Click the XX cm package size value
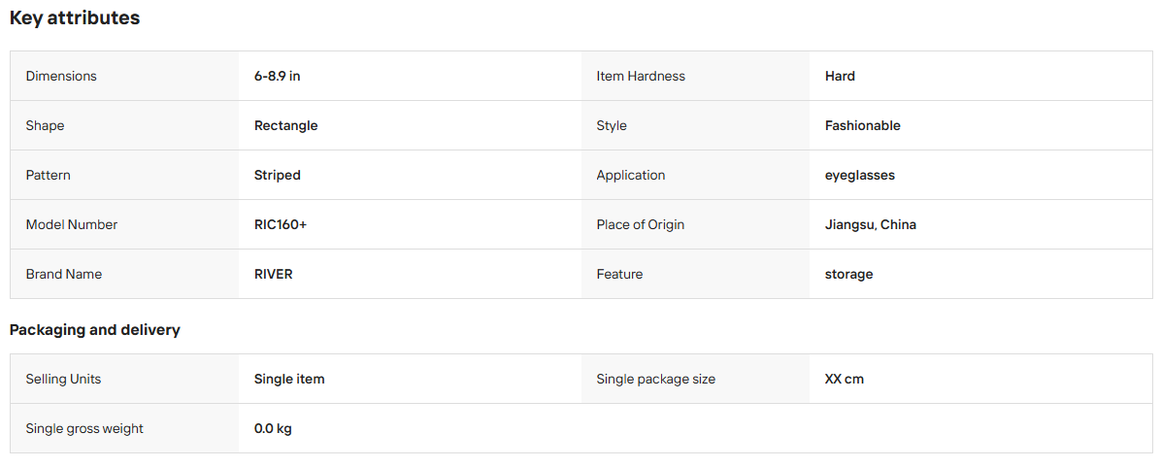The width and height of the screenshot is (1161, 467). 845,379
